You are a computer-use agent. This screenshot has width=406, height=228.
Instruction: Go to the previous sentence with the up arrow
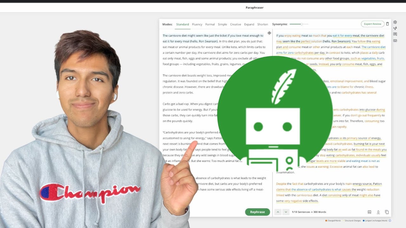278,212
